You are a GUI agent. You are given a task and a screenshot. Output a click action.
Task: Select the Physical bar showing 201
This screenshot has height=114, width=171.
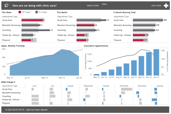coord(138,40)
